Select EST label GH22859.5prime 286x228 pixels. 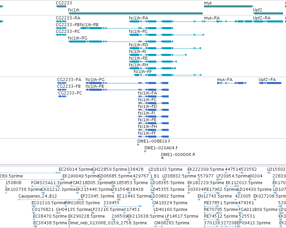110,169
